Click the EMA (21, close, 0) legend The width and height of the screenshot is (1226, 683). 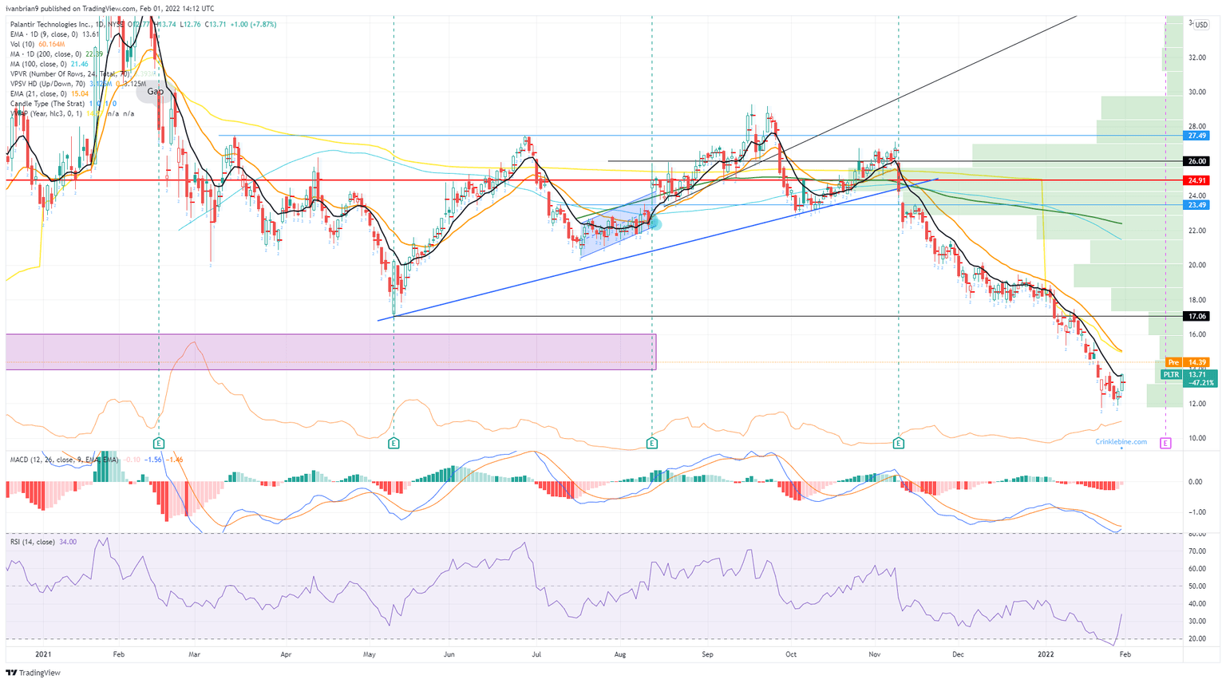point(49,93)
